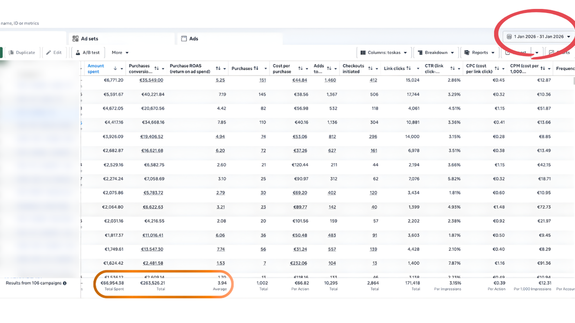Click the info icon beside campaign results

coord(65,283)
